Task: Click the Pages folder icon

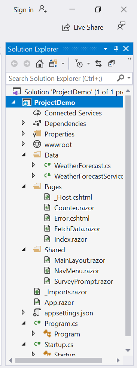Action: [x=37, y=186]
